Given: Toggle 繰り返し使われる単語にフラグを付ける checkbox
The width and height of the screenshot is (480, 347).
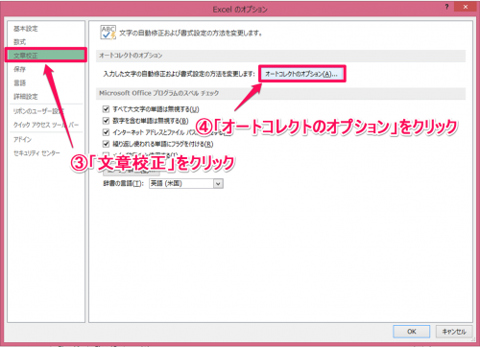Looking at the screenshot, I should pyautogui.click(x=106, y=144).
